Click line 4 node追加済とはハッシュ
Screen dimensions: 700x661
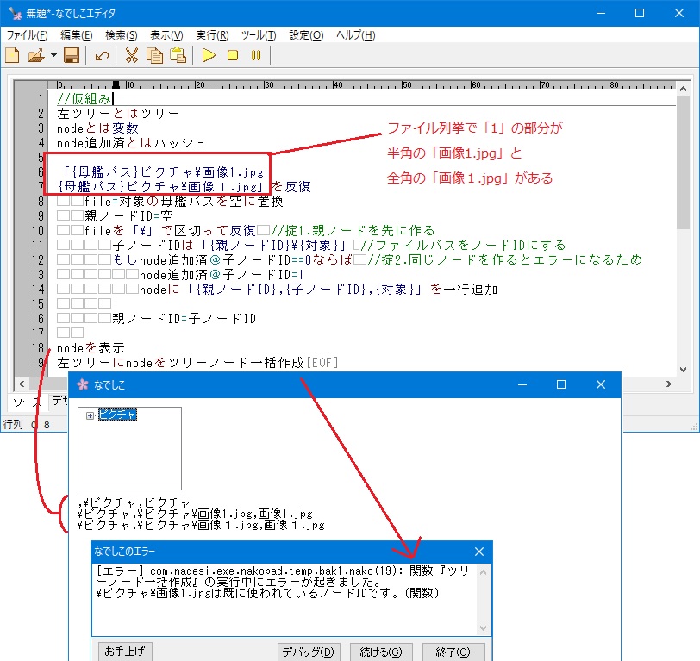click(132, 143)
